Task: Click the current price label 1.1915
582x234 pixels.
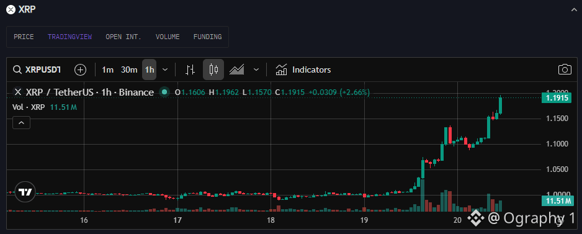Action: tap(557, 98)
